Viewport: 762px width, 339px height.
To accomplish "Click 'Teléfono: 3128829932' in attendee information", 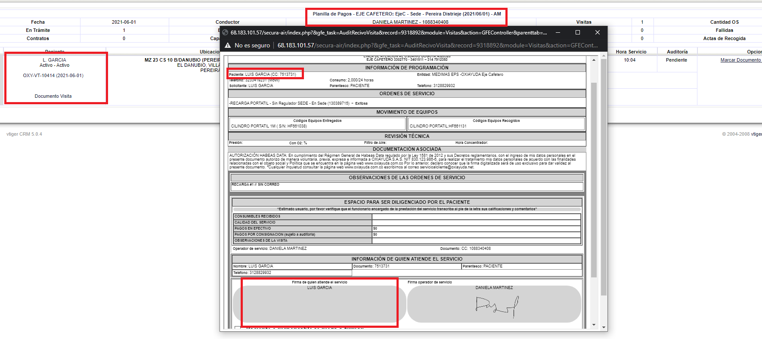I will coord(252,273).
